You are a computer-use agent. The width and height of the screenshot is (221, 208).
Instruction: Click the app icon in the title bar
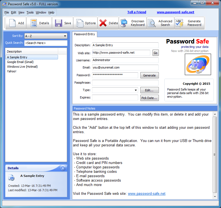tap(4, 4)
